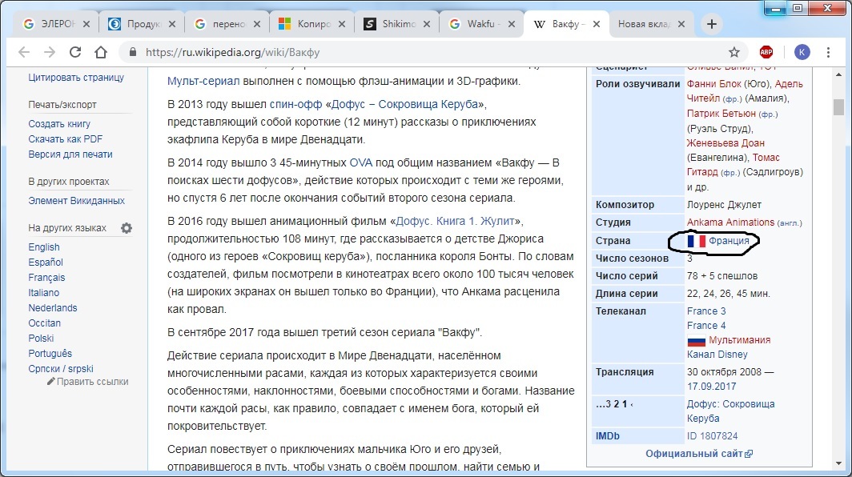
Task: Open the Chrome three-dot menu
Action: click(x=828, y=52)
